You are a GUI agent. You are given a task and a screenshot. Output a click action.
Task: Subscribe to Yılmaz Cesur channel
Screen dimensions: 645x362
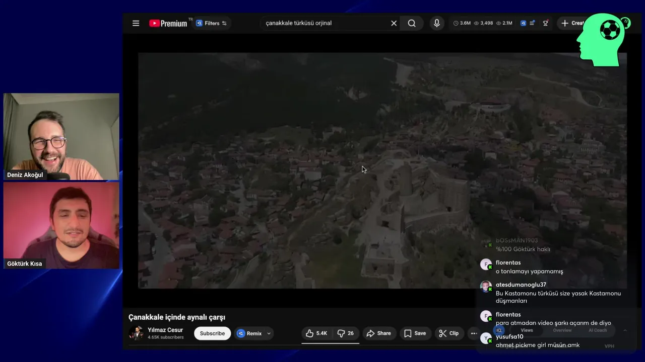[212, 333]
